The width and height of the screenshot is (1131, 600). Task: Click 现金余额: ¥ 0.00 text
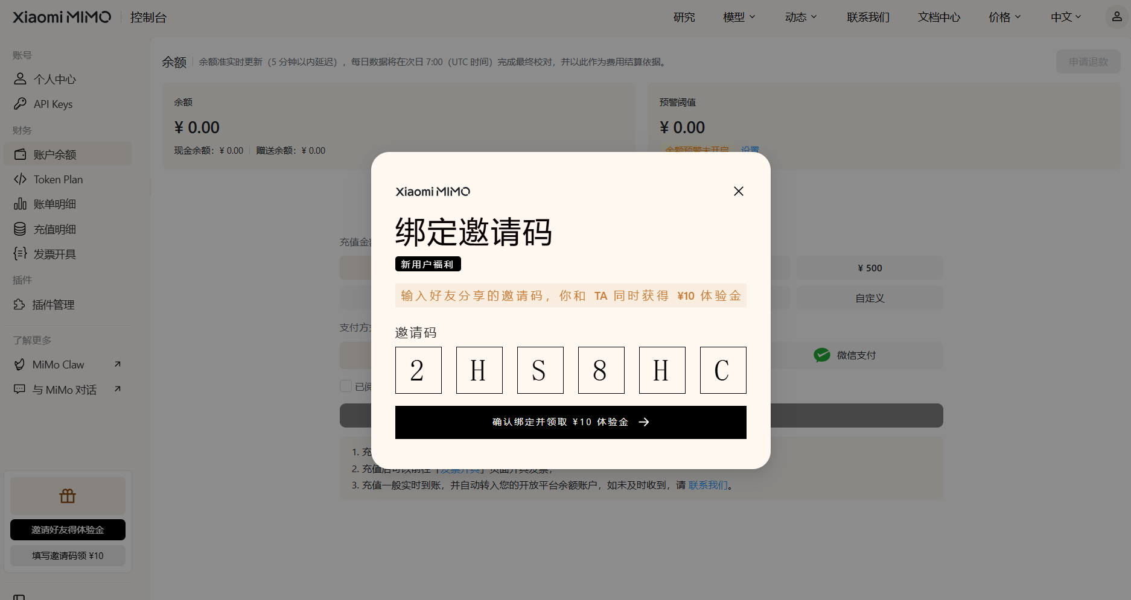point(209,151)
